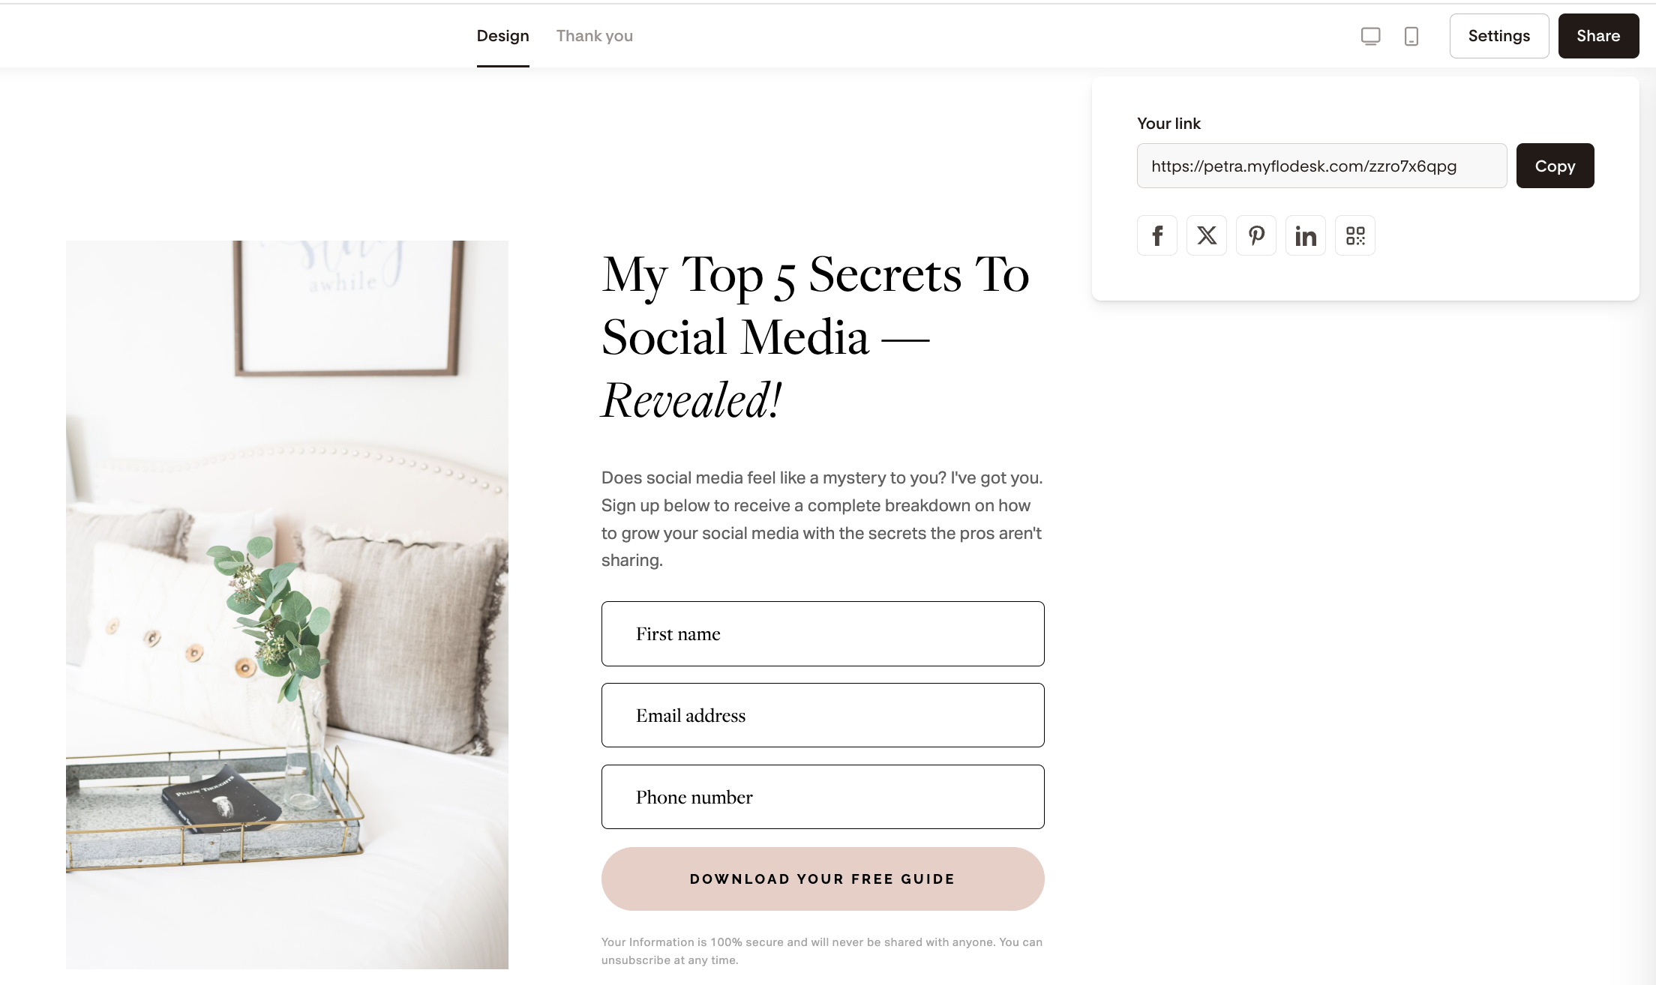This screenshot has width=1656, height=985.
Task: Generate QR code for the link
Action: (1354, 235)
